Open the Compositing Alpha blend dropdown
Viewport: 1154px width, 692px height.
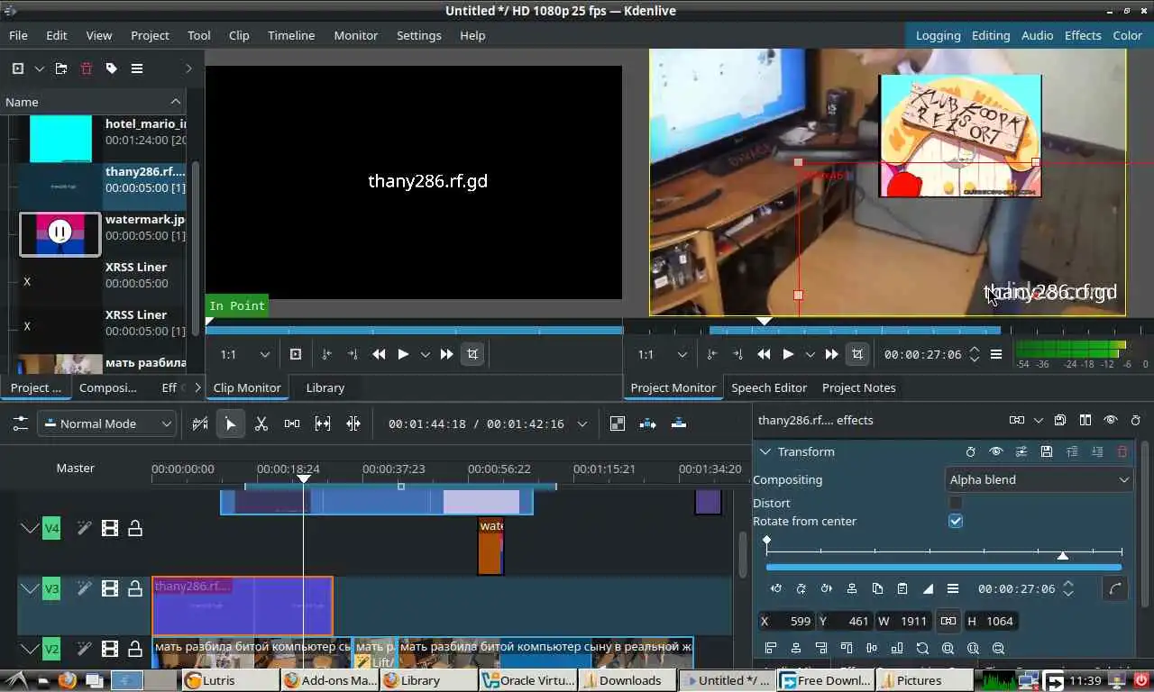tap(1039, 479)
